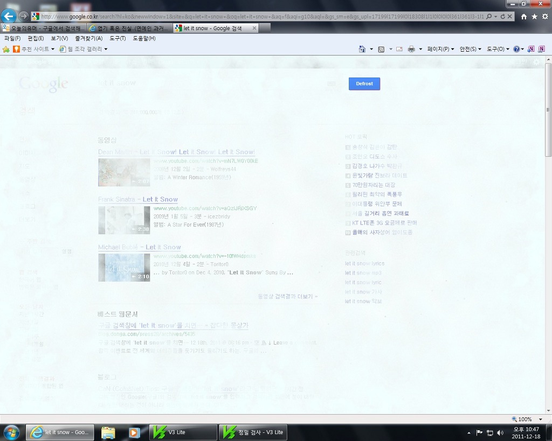Click the browser Forward arrow button
Screen dimensions: 552x441
tap(23, 16)
